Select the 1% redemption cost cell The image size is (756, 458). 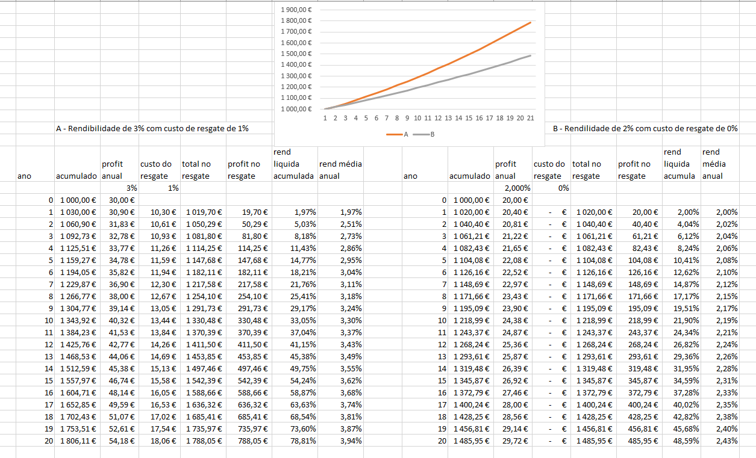coord(159,188)
